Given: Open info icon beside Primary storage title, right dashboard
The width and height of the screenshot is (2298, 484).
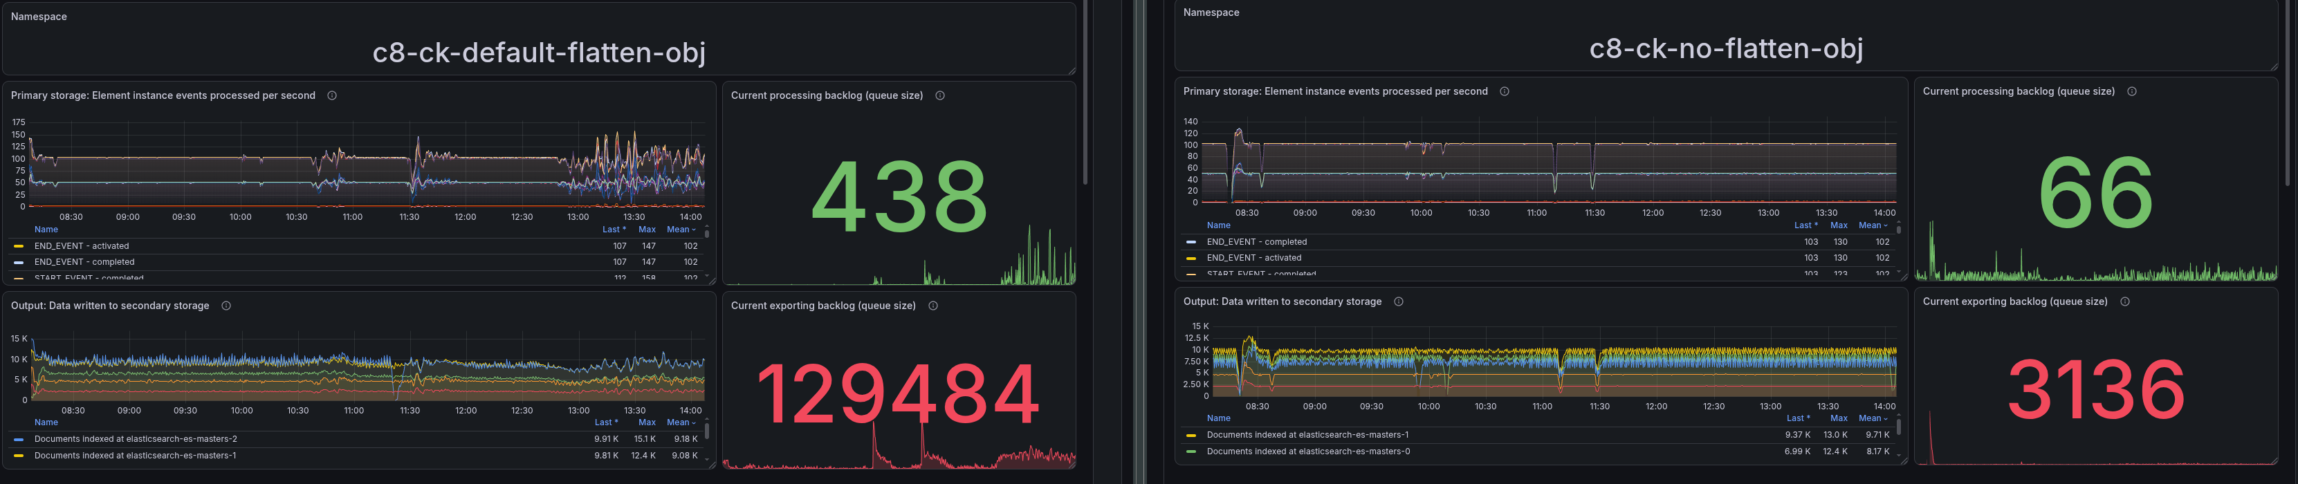Looking at the screenshot, I should pyautogui.click(x=1504, y=91).
